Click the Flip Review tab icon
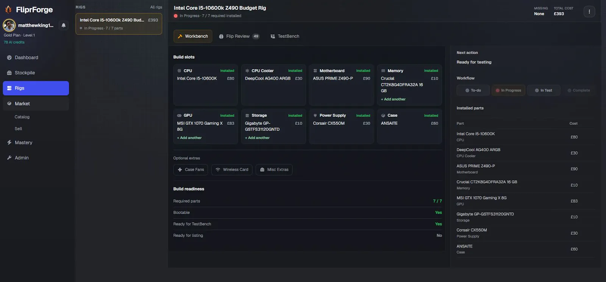 pos(221,36)
